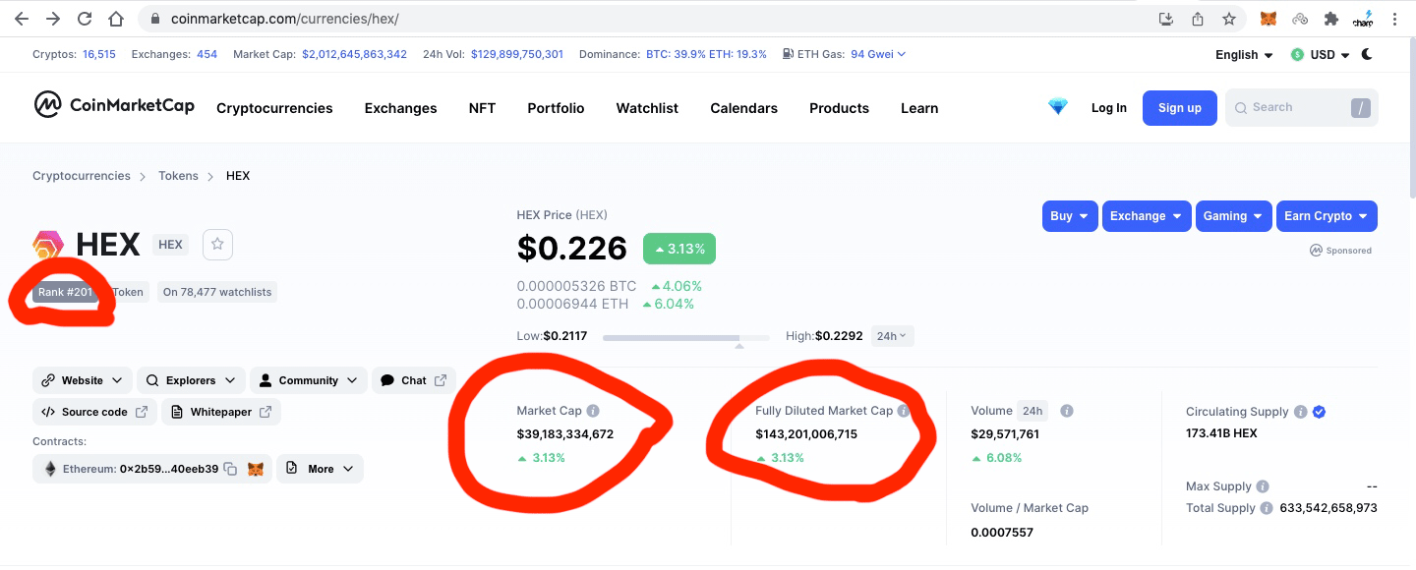
Task: Open the Watchlist nav item
Action: [647, 108]
